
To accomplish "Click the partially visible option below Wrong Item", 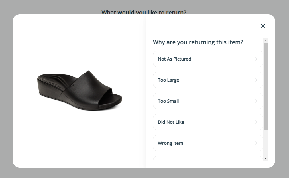I will pos(208,159).
